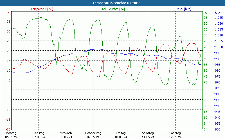Click the green humidity axis value '70'

(x=206, y=47)
